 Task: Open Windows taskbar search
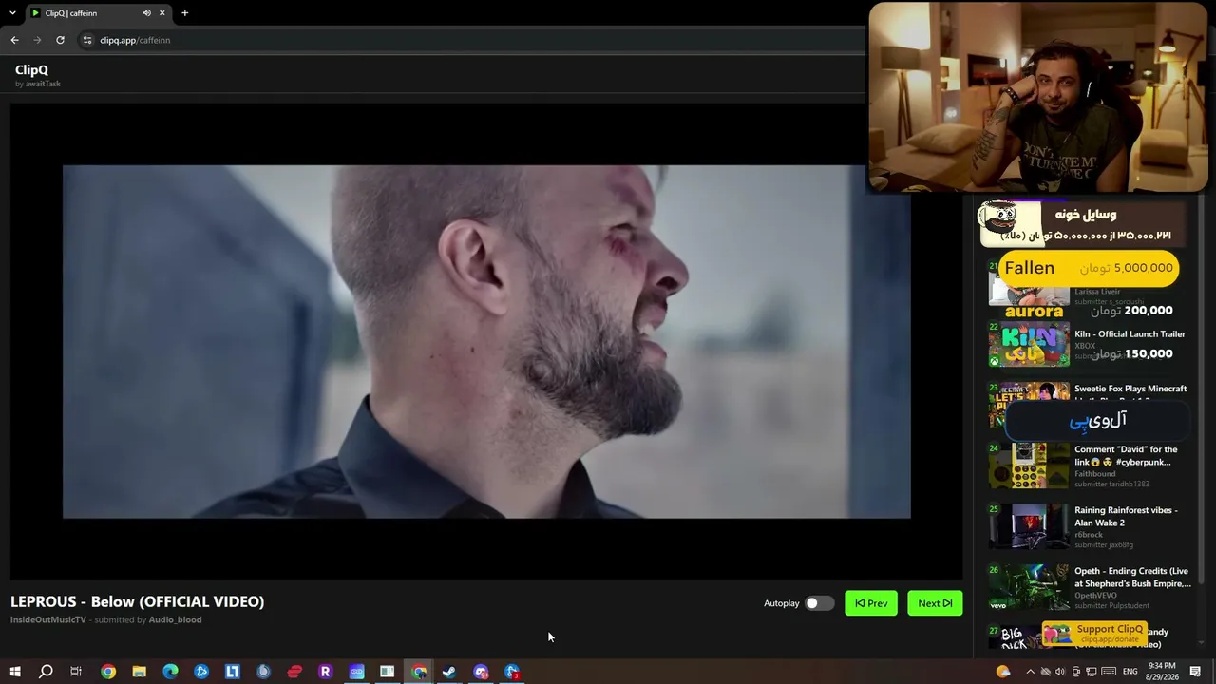tap(46, 672)
